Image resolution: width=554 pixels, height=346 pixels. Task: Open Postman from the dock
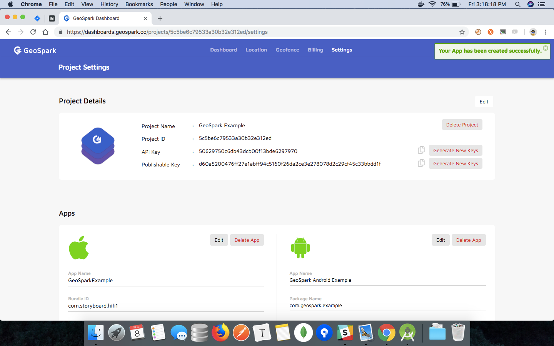[x=241, y=333]
